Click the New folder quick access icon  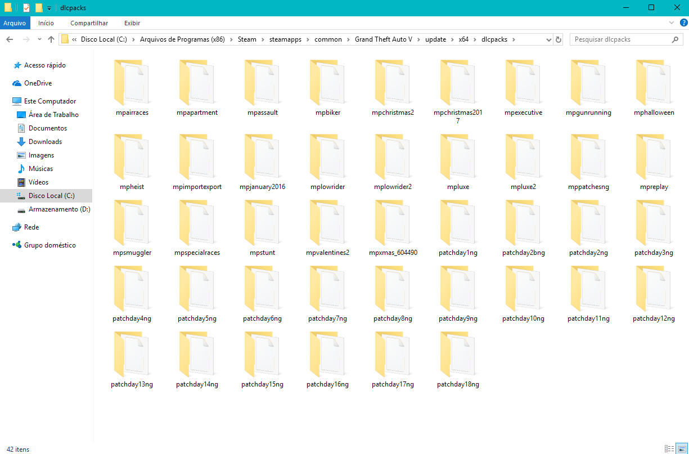39,8
